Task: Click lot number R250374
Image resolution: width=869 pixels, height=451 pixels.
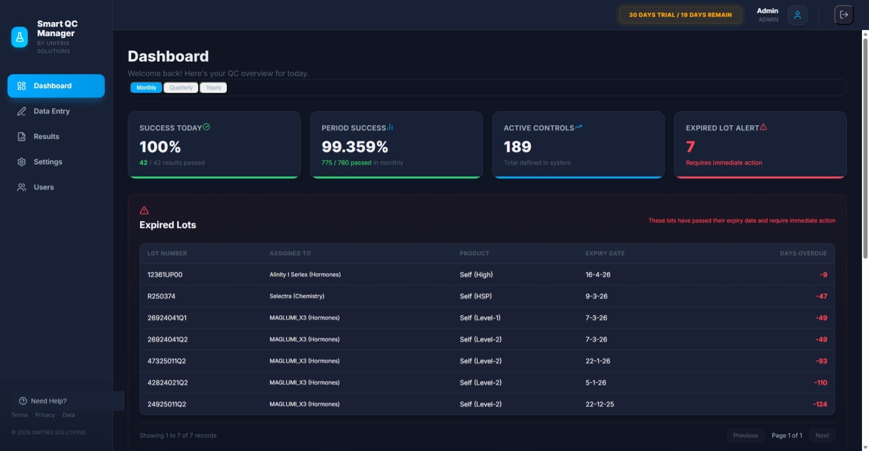Action: tap(162, 296)
